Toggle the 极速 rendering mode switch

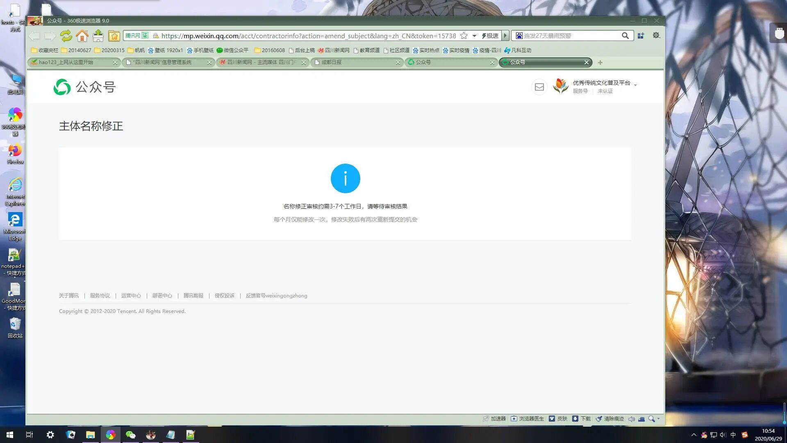tap(490, 36)
